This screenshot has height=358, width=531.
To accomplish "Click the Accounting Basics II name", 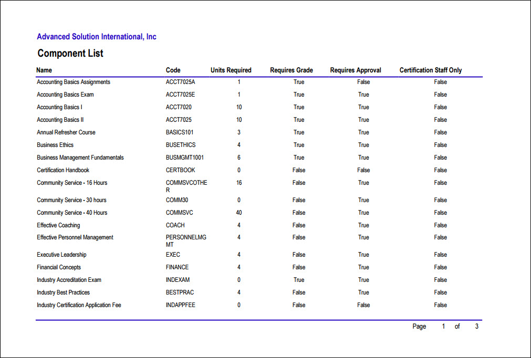I will point(60,120).
